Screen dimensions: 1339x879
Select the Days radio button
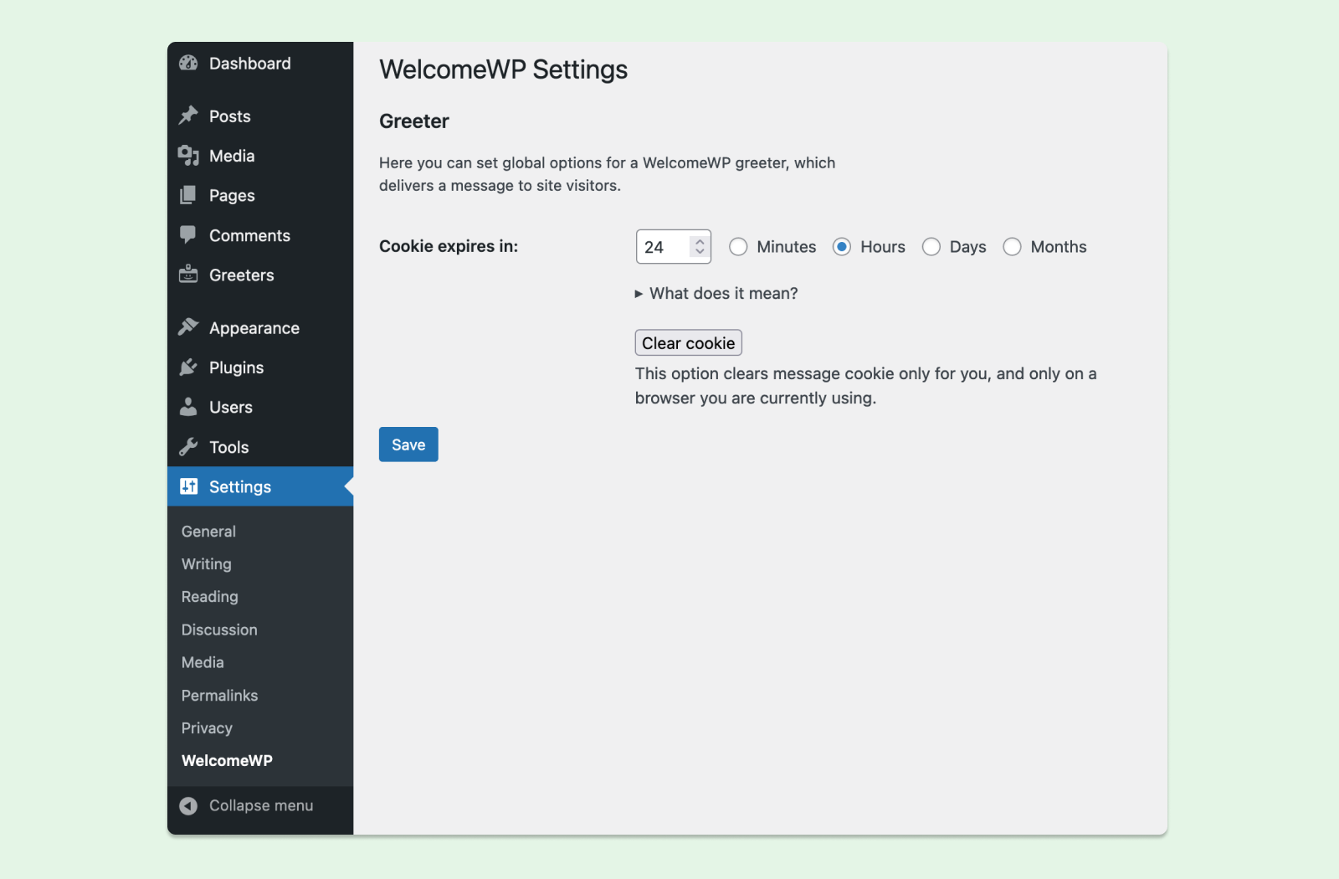pyautogui.click(x=931, y=247)
